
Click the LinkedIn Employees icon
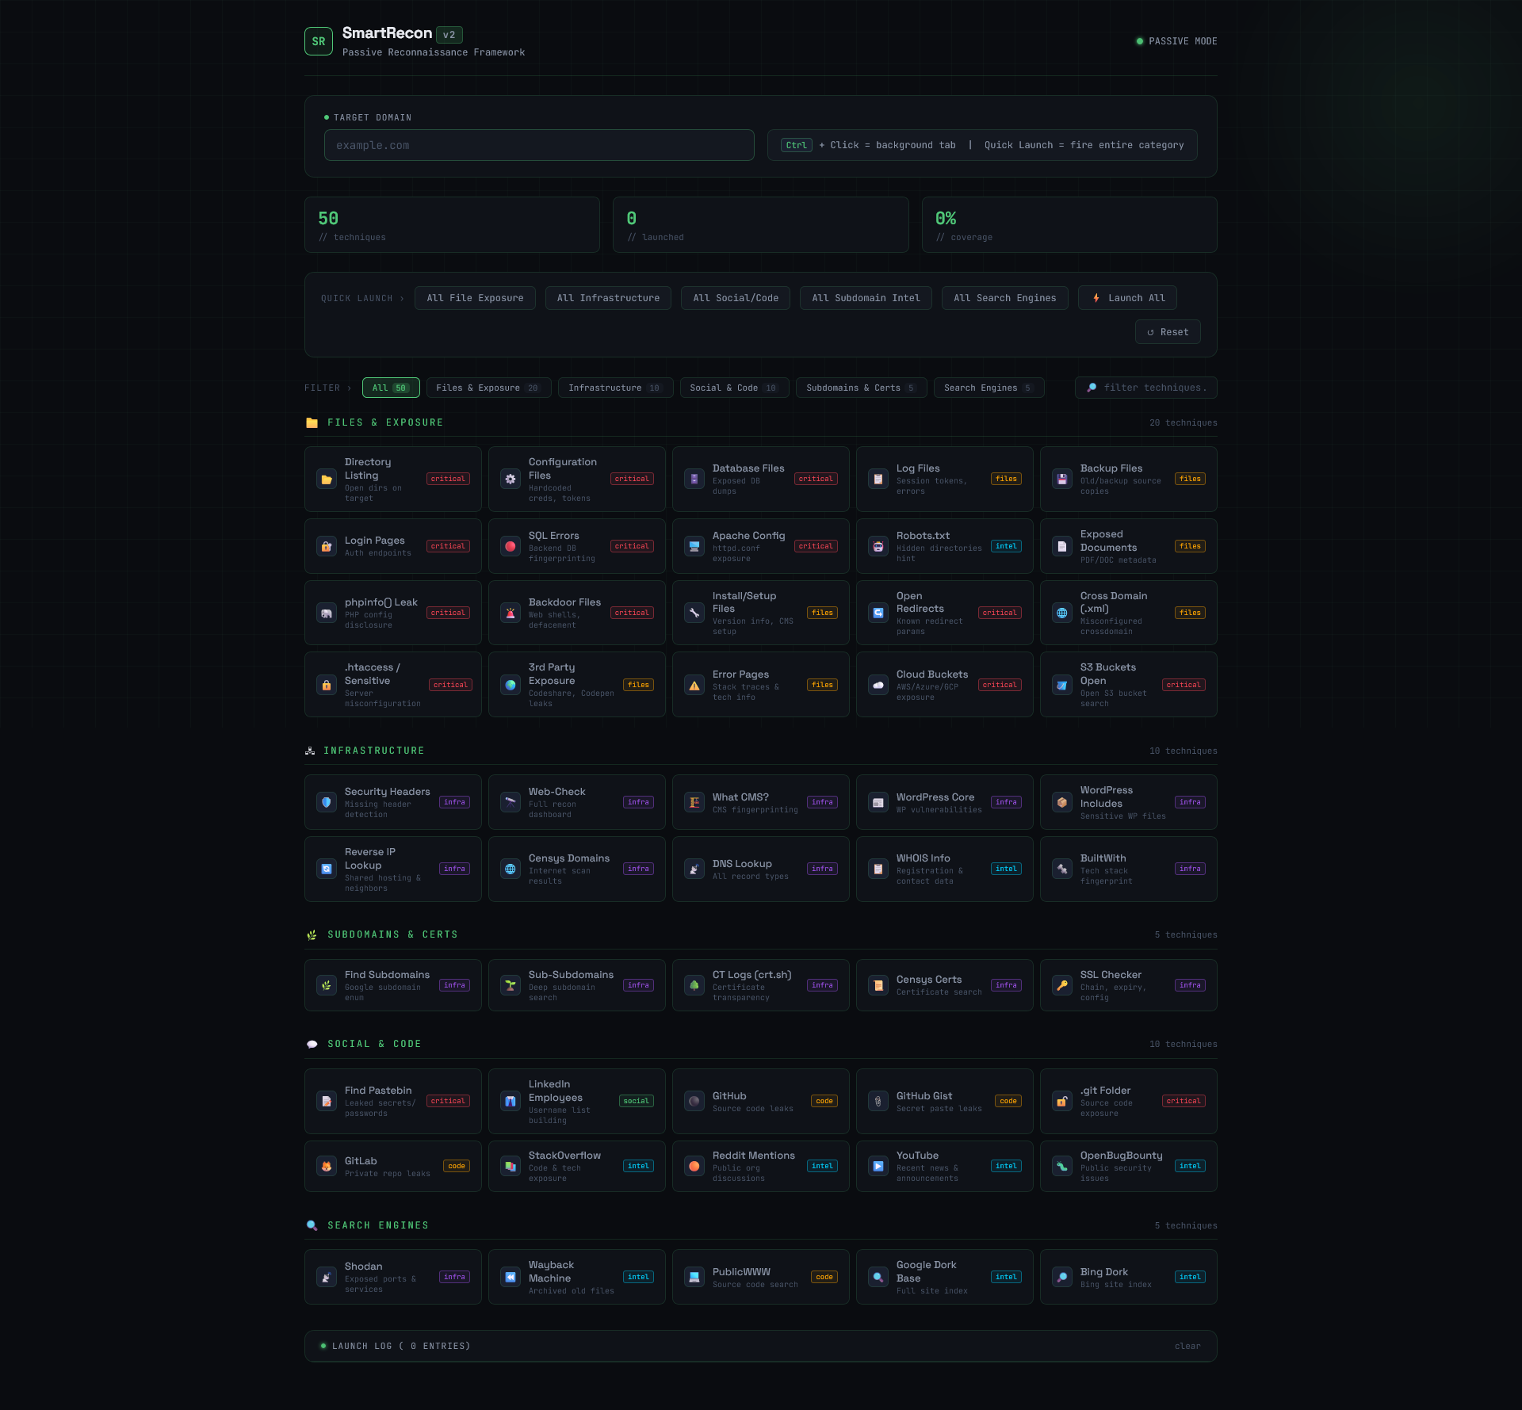(511, 1101)
